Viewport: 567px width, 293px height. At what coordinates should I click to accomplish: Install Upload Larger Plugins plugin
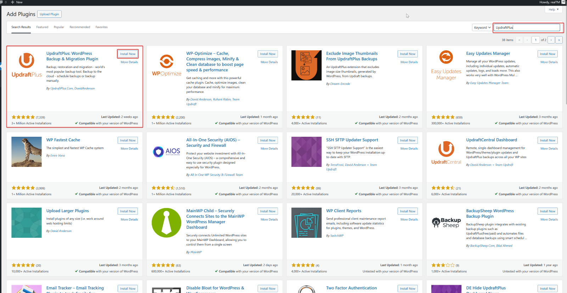pyautogui.click(x=128, y=211)
